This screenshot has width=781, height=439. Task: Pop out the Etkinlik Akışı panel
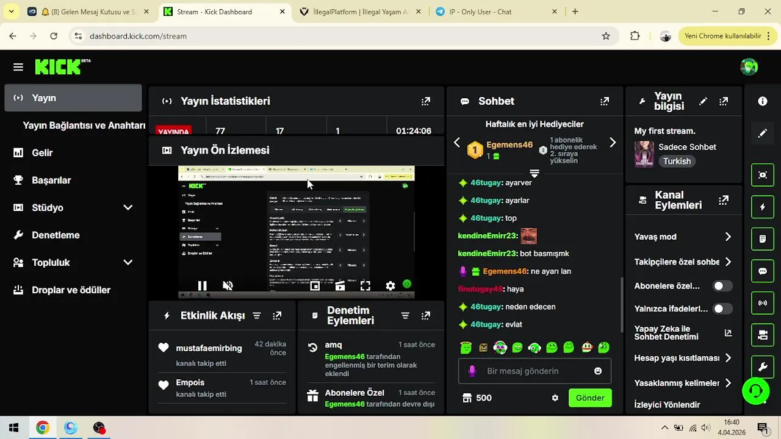pyautogui.click(x=277, y=316)
